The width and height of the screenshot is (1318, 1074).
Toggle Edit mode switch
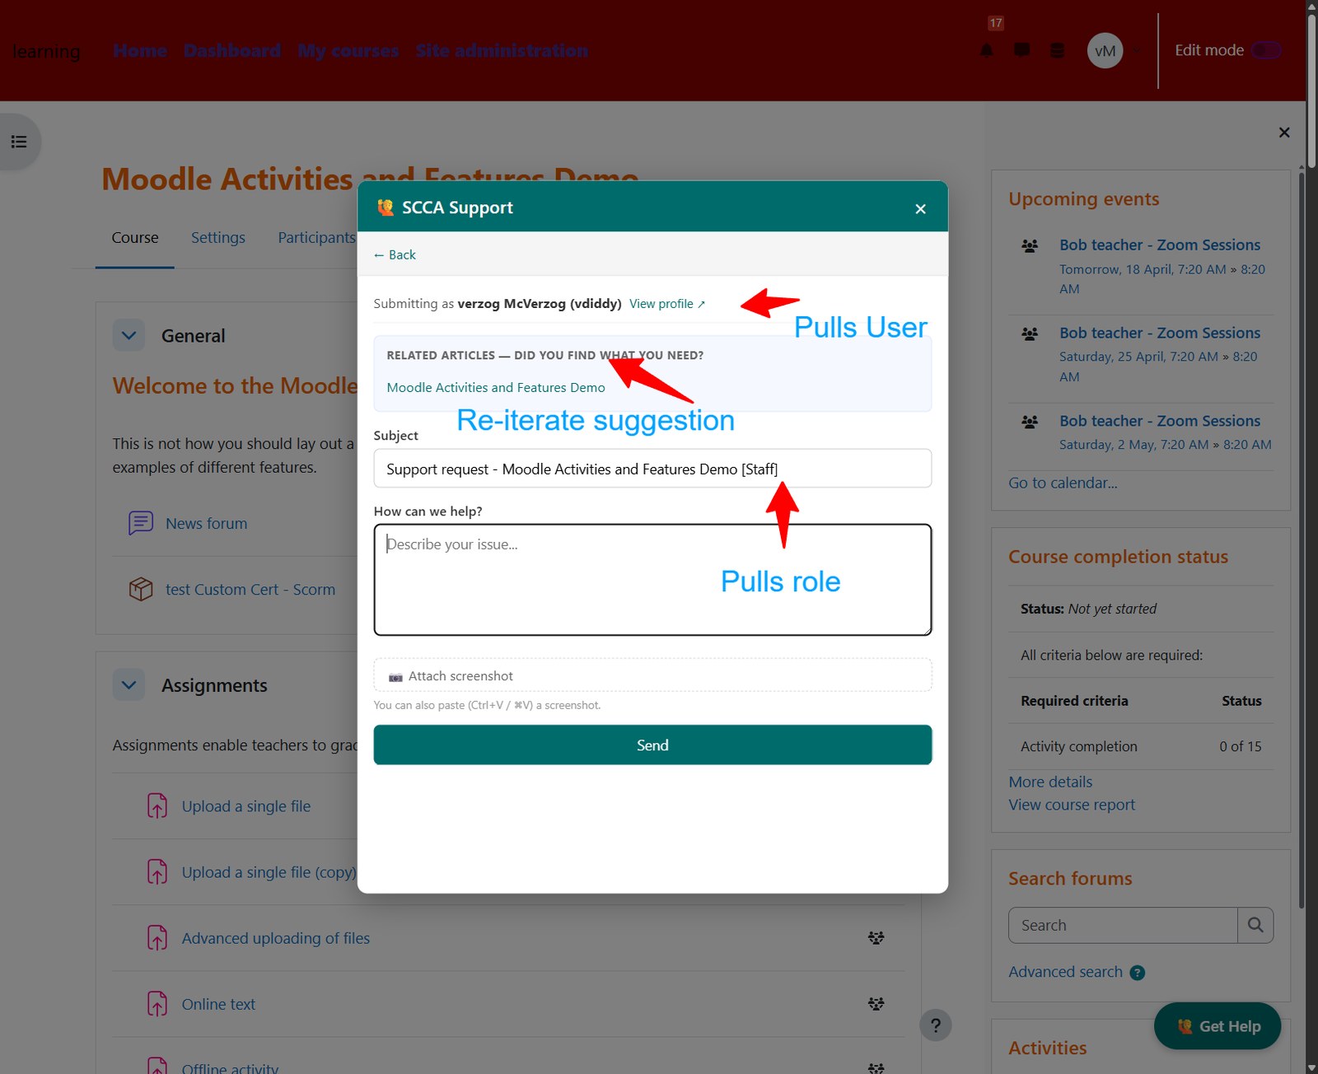[1266, 50]
